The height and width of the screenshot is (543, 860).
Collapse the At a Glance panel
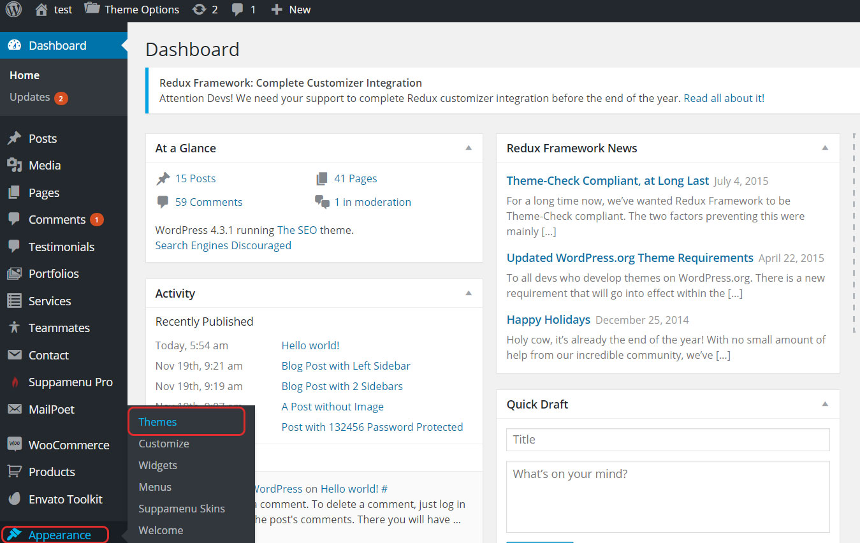tap(469, 148)
